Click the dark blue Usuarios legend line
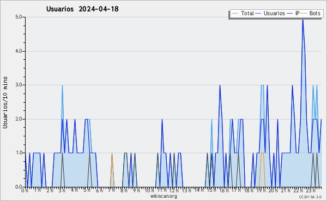Image resolution: width=327 pixels, height=201 pixels. point(258,14)
